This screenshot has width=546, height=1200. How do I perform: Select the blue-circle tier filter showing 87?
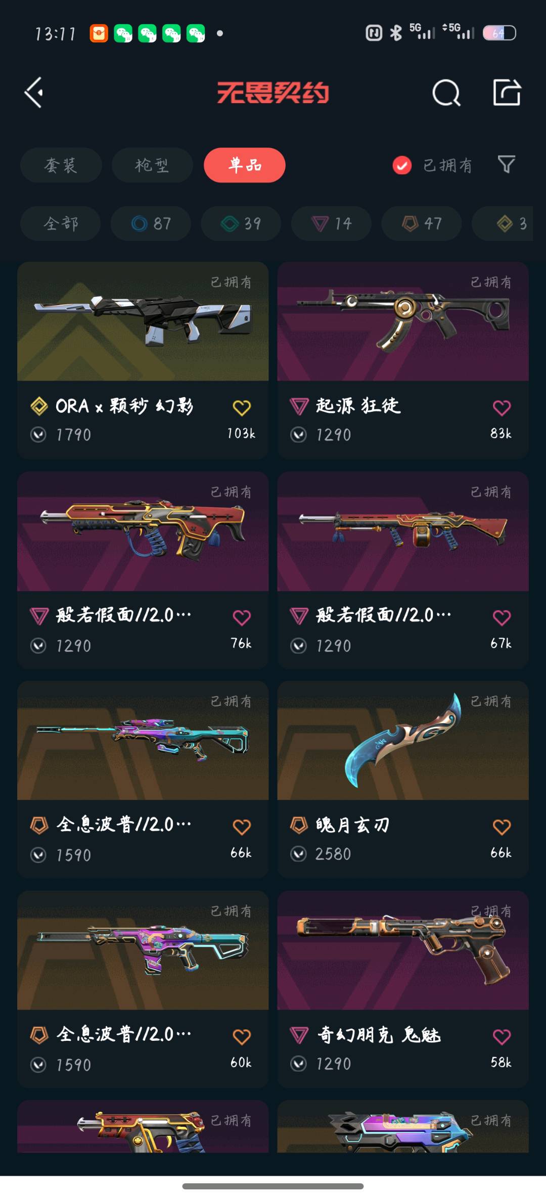pos(151,223)
